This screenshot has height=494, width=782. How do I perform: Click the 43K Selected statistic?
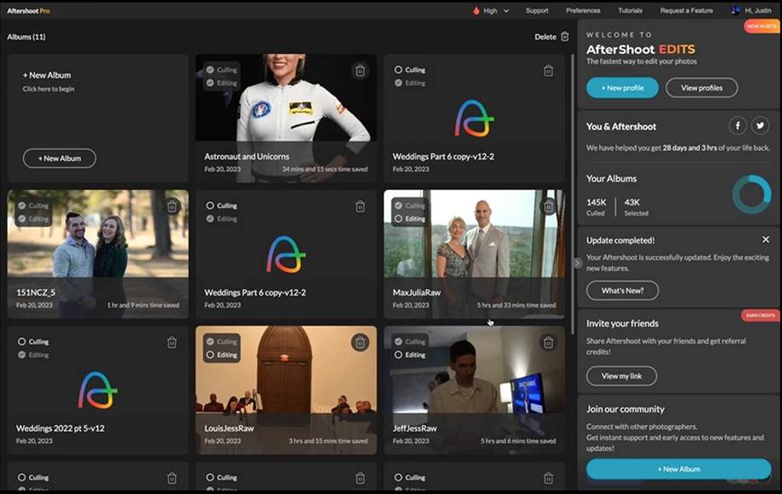coord(636,207)
